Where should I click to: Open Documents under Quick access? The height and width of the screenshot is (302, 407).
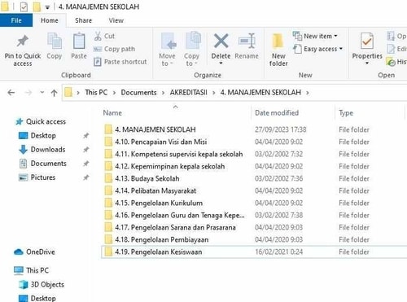coord(42,164)
